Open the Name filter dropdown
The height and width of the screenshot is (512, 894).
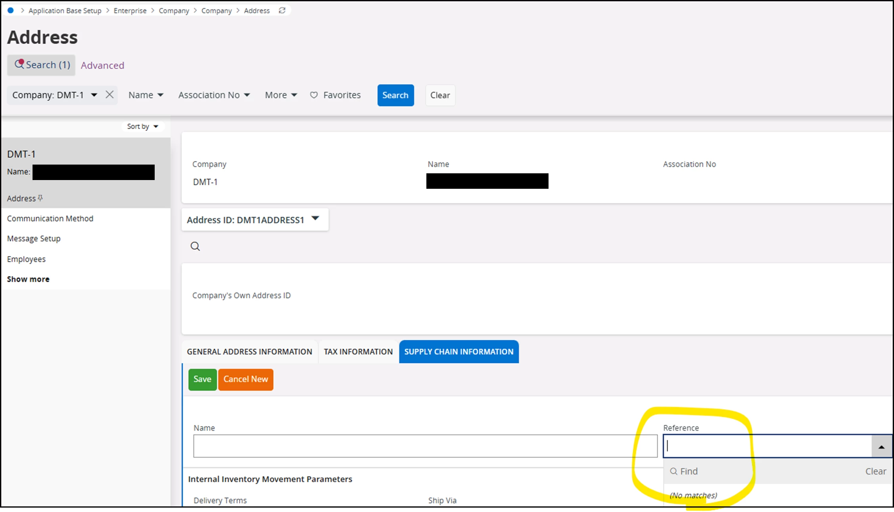tap(146, 95)
